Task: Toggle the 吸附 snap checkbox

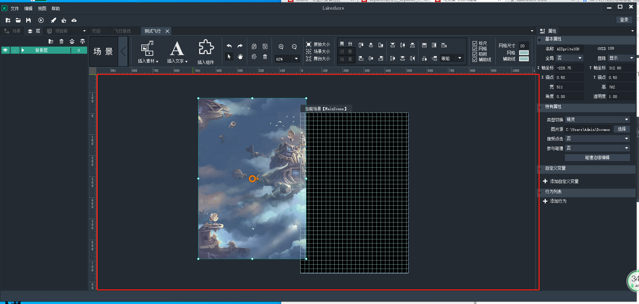Action: [x=475, y=54]
